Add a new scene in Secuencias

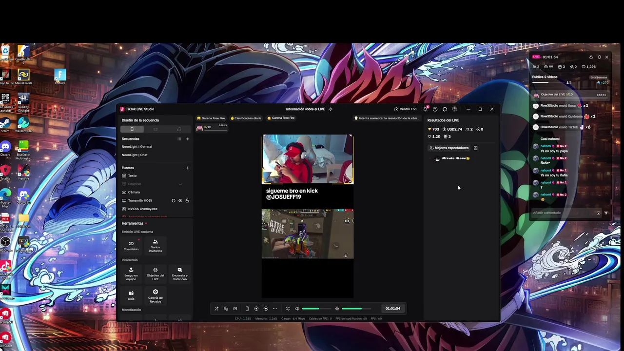[187, 139]
